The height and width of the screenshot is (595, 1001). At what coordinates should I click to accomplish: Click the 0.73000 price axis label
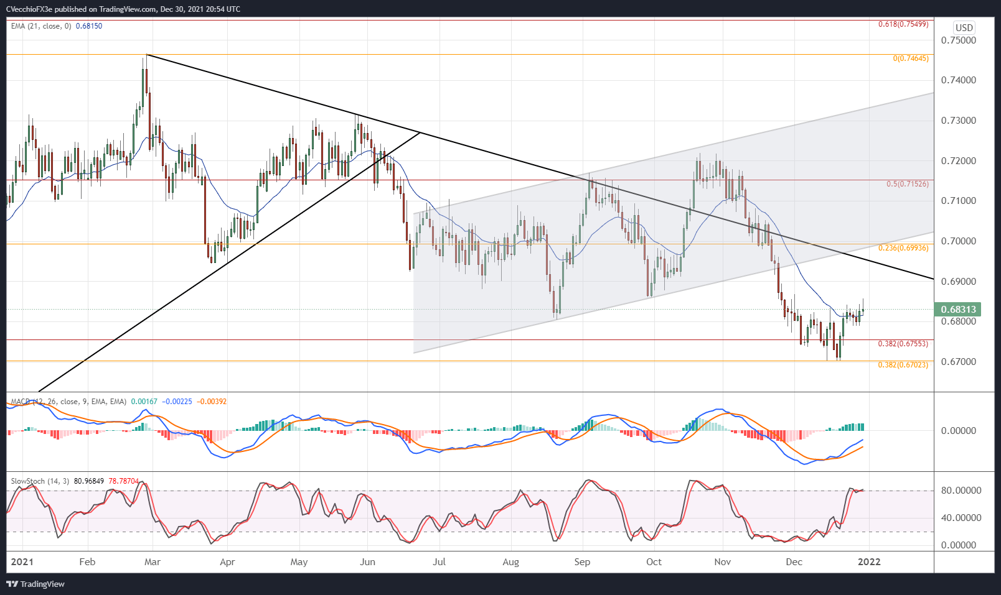coord(959,121)
